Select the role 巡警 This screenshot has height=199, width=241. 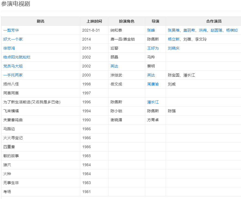(x=114, y=48)
